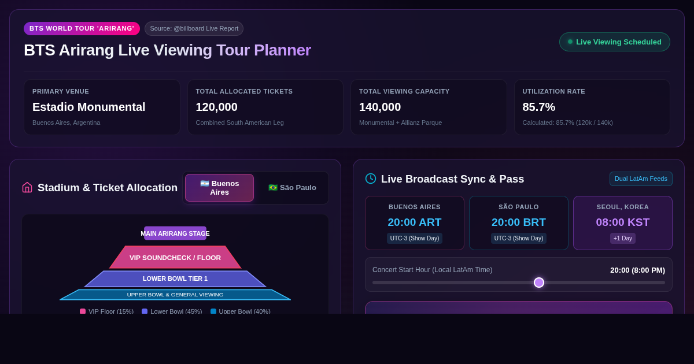694x364 pixels.
Task: Click the Live Viewing Scheduled badge
Action: click(615, 42)
